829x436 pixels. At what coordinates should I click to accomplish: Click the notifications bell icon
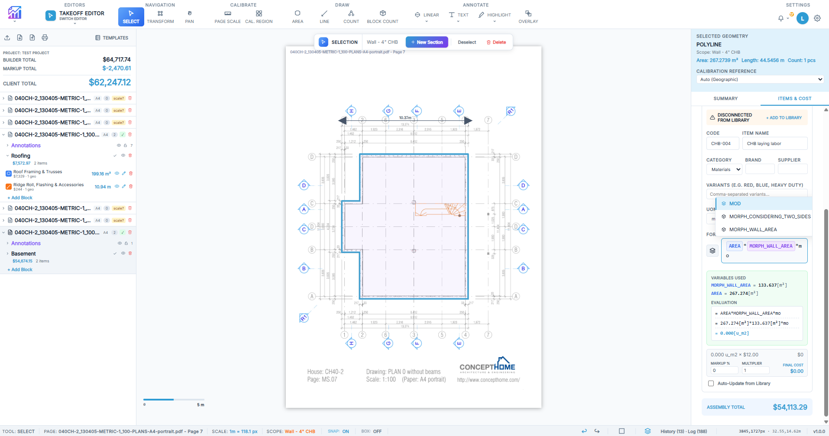pyautogui.click(x=780, y=18)
